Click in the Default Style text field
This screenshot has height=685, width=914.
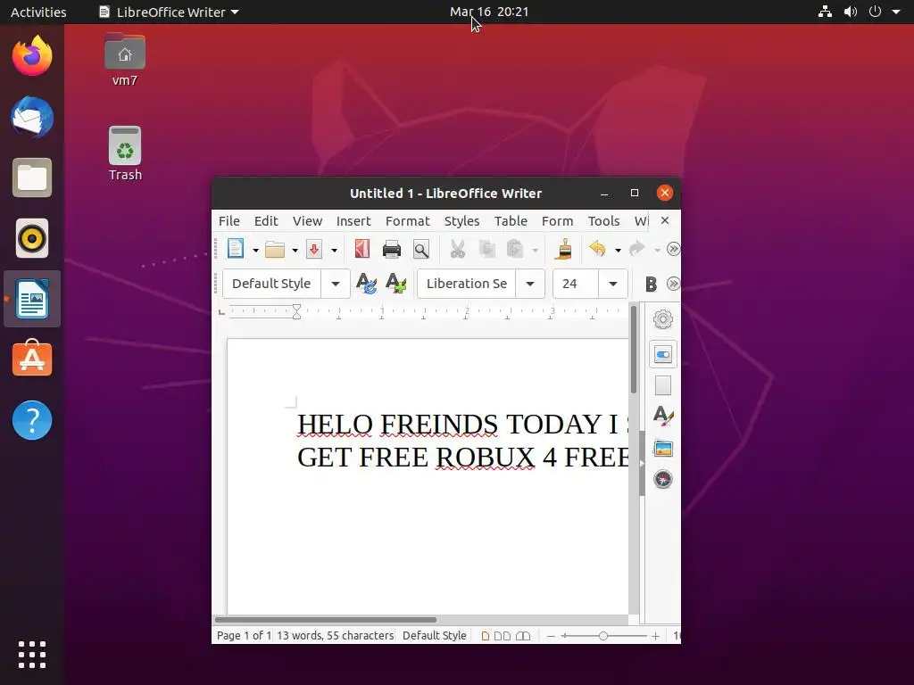click(x=271, y=285)
